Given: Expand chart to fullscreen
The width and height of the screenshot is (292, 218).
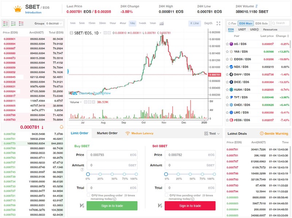Looking at the screenshot, I should pos(218,23).
